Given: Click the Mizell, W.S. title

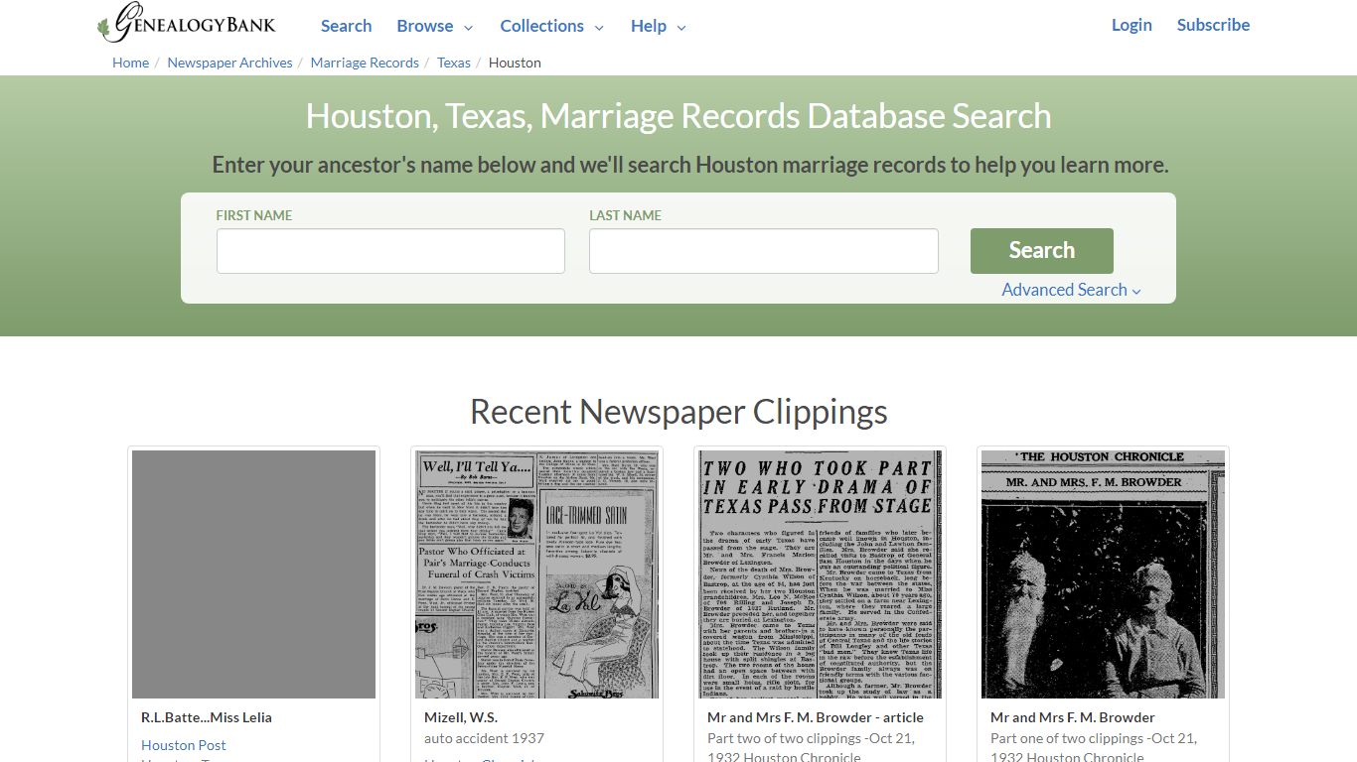Looking at the screenshot, I should point(461,717).
